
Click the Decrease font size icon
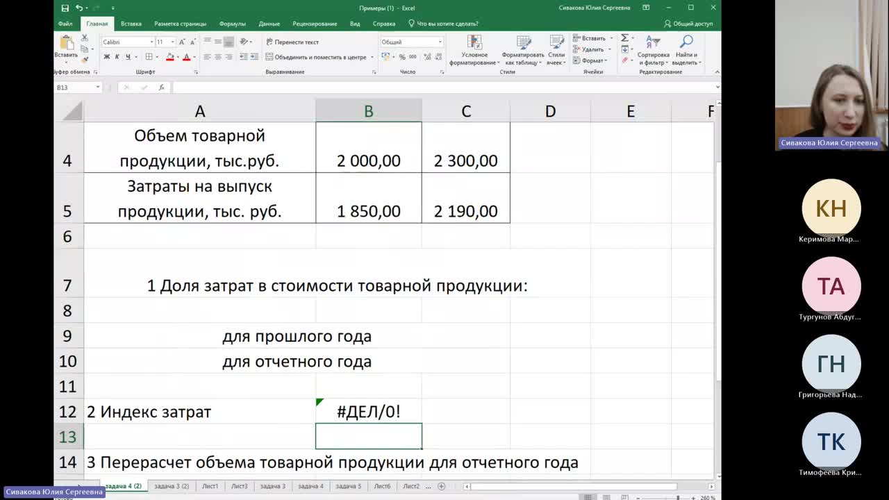[192, 42]
